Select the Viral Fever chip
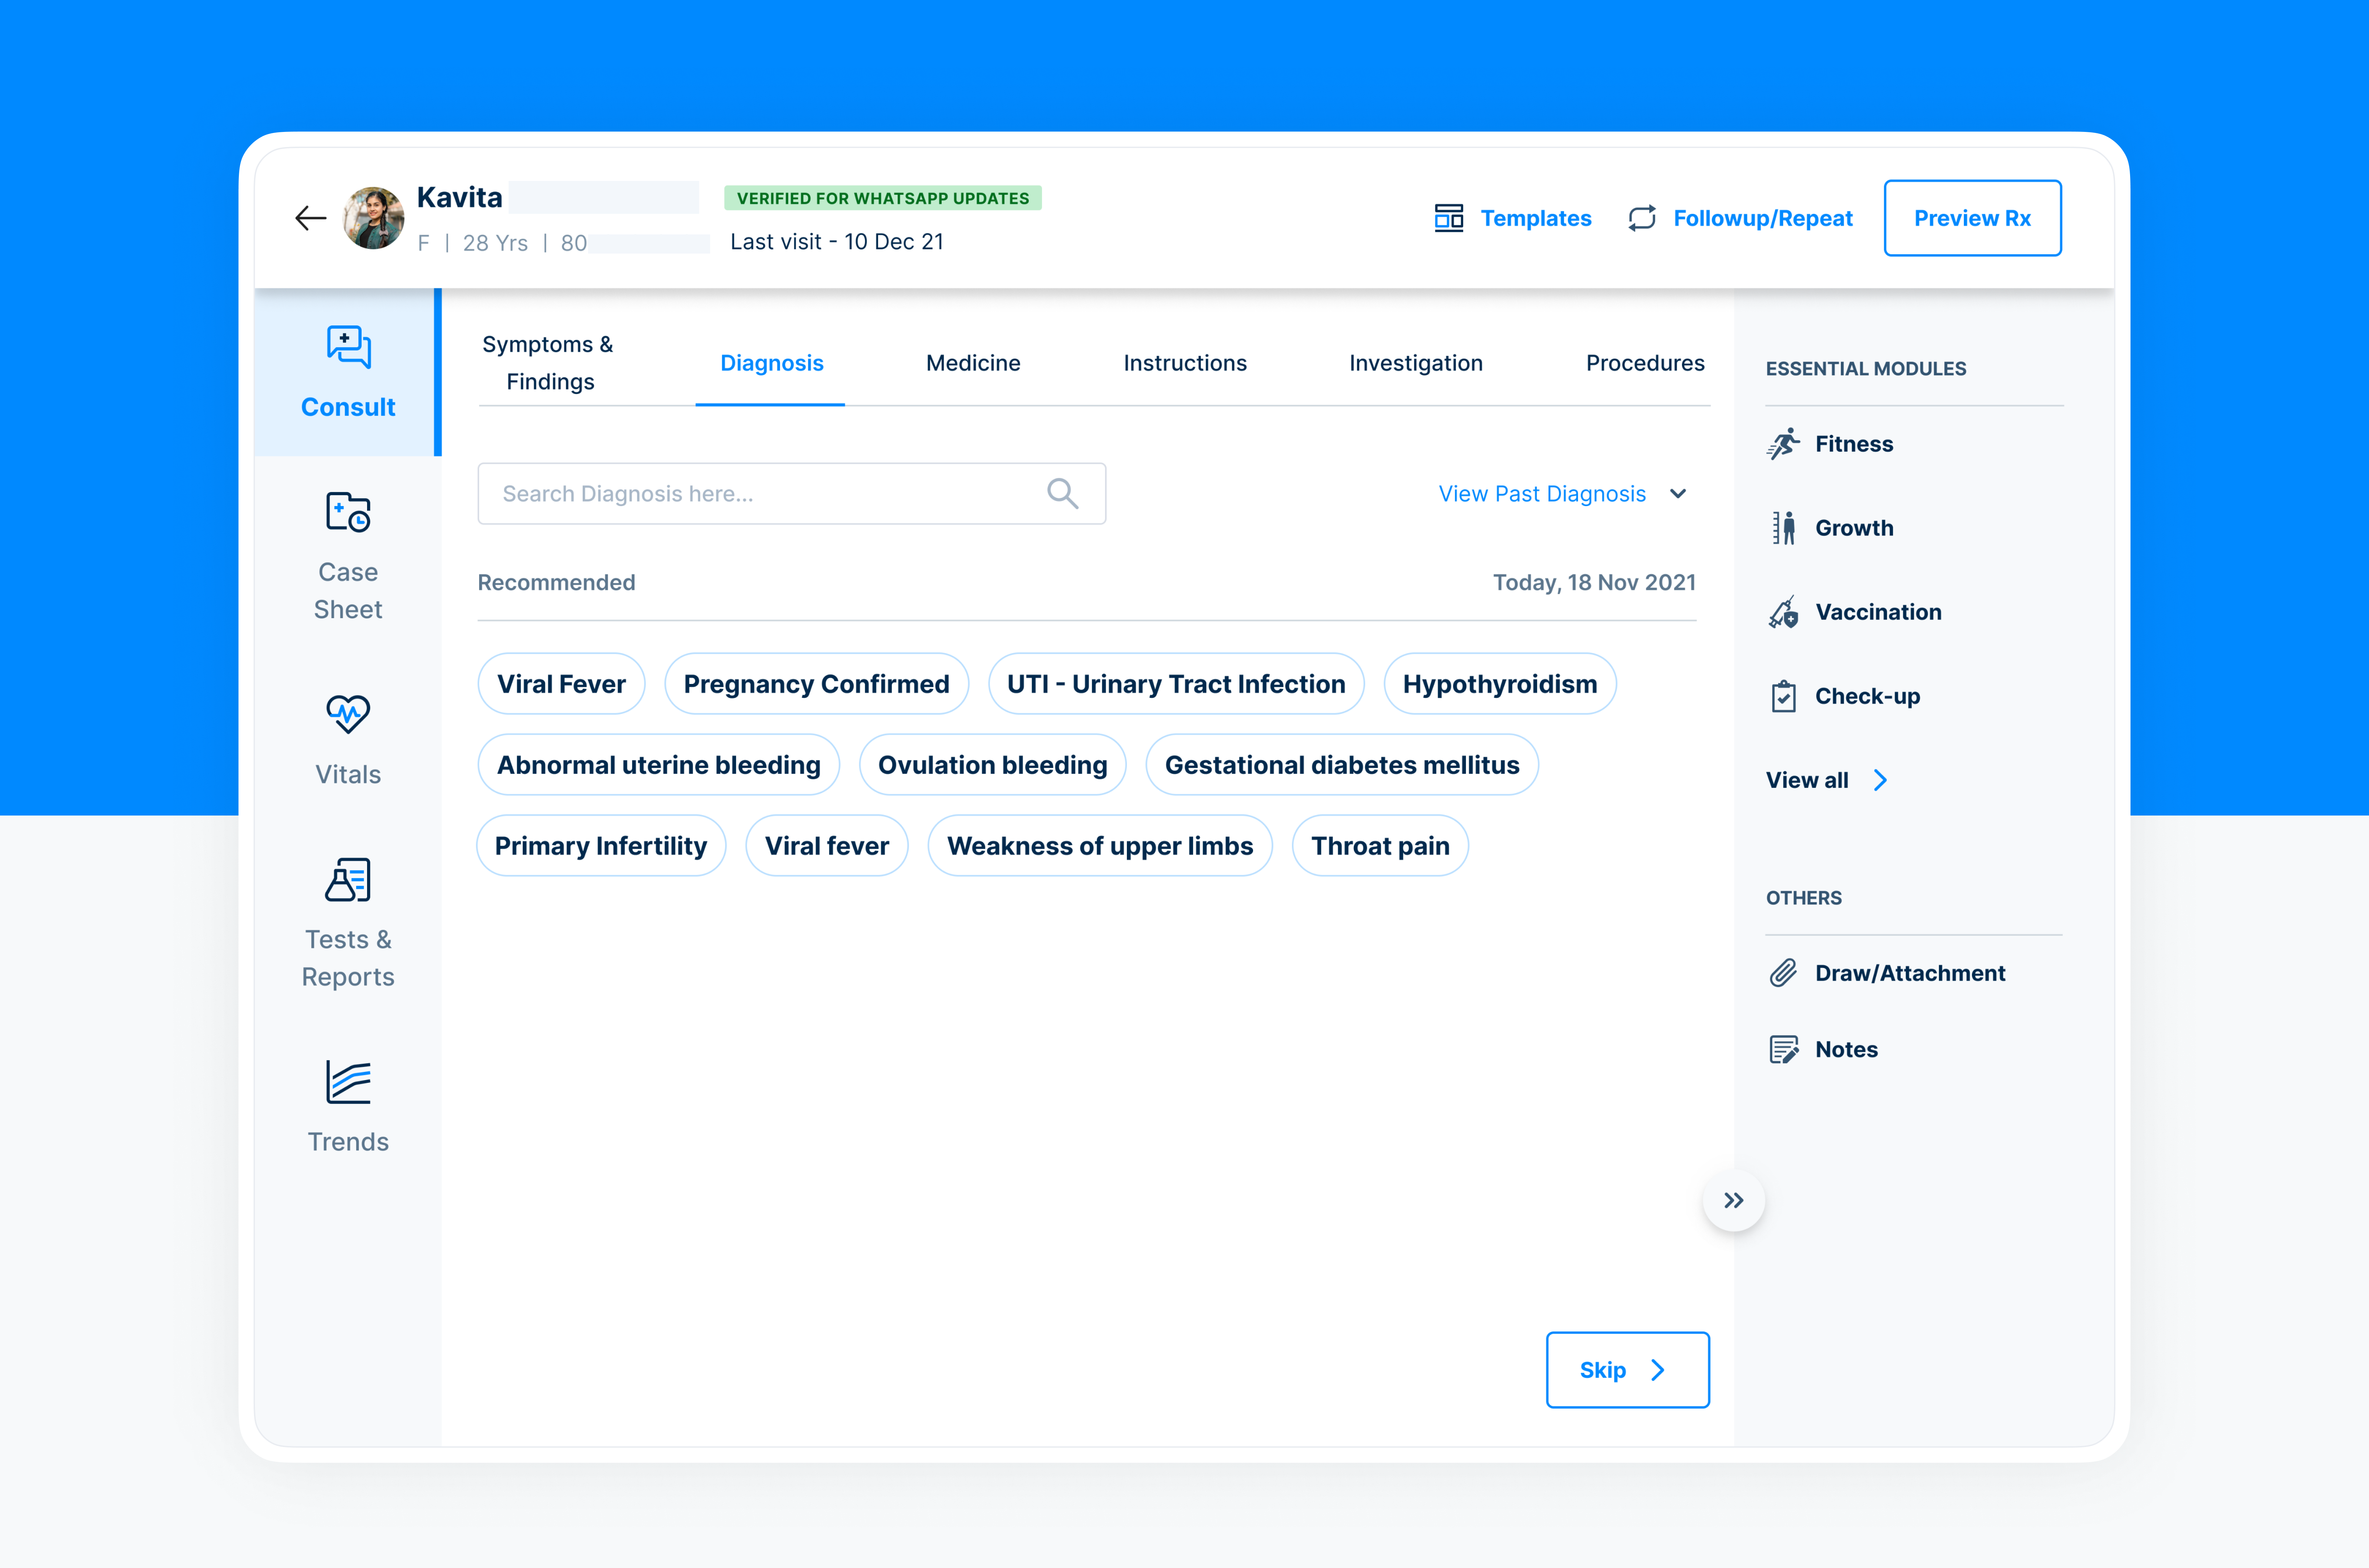The image size is (2369, 1568). click(561, 684)
